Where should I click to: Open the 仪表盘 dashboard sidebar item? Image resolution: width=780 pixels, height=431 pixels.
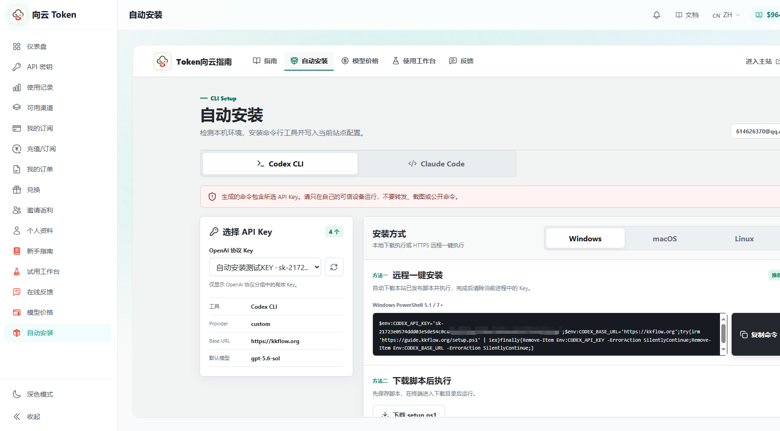click(58, 46)
